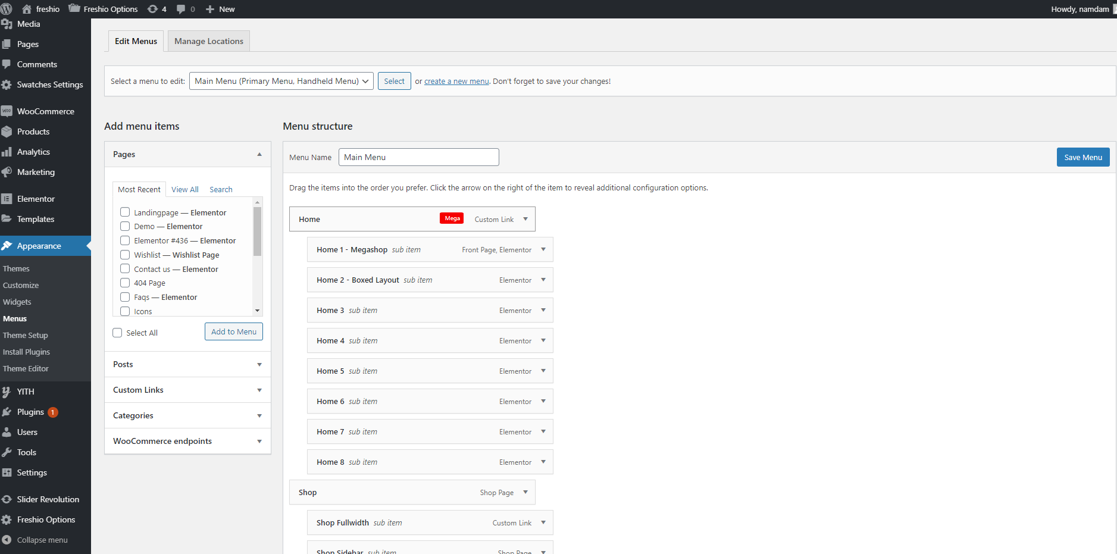This screenshot has width=1117, height=554.
Task: Open the updates icon showing 4
Action: pyautogui.click(x=153, y=9)
